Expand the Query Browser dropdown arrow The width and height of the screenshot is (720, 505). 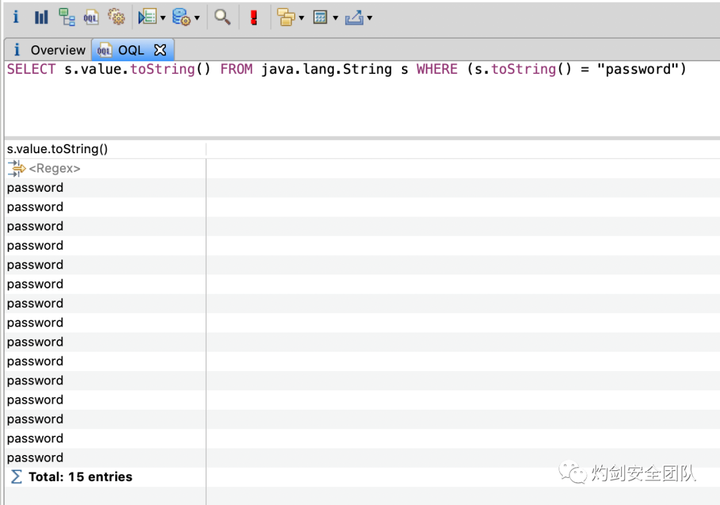197,19
